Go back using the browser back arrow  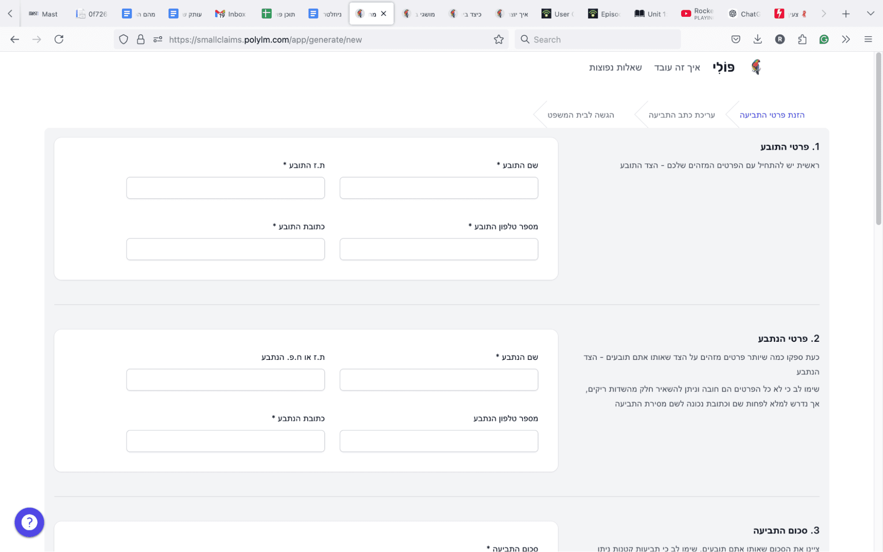click(15, 39)
